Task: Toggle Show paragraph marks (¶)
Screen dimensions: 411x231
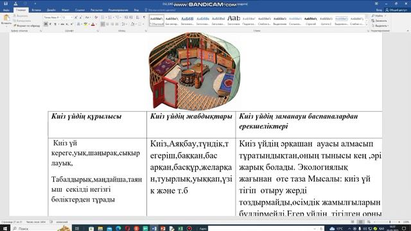Action: 144,17
